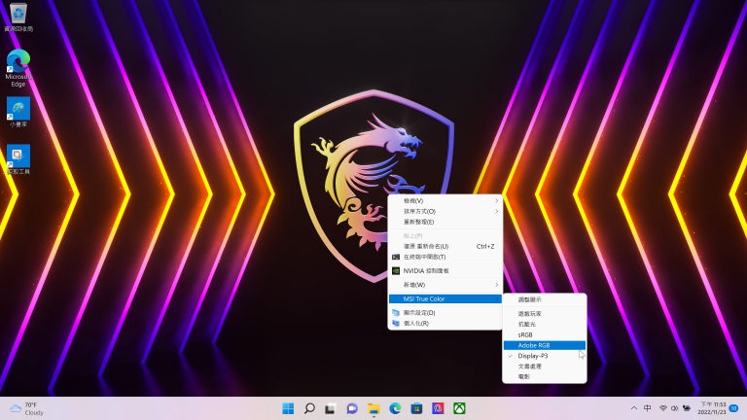
Task: Select the checked Display-P3 mode
Action: [x=545, y=356]
